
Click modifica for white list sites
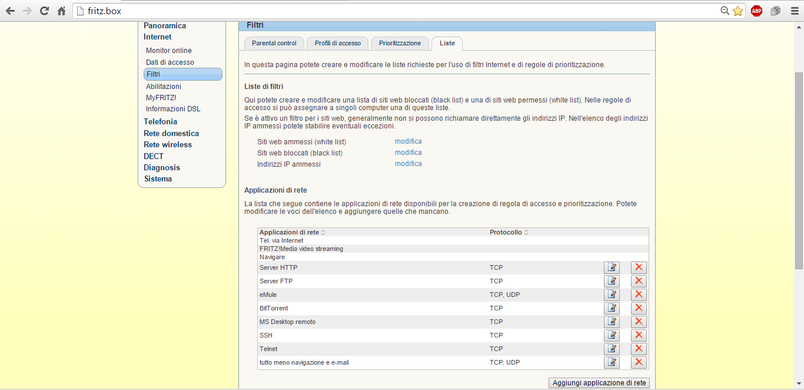pos(408,141)
